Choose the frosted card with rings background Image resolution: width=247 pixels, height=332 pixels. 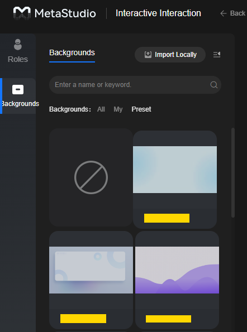(91, 270)
